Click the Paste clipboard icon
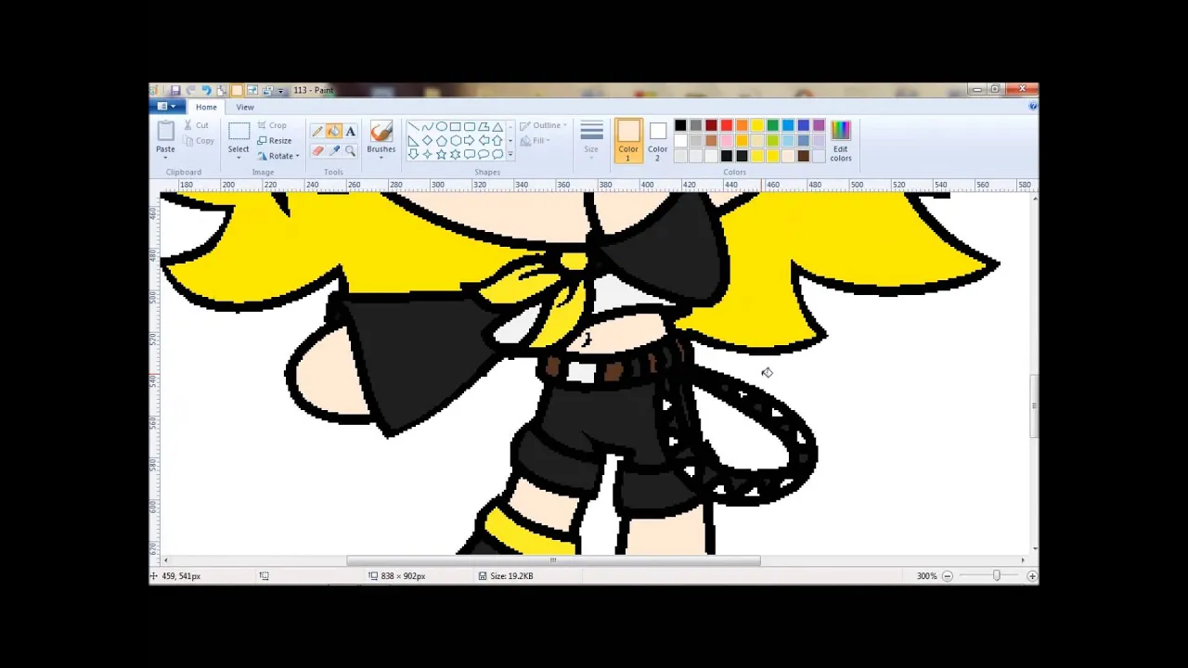Screen dimensions: 1188x668 [165, 132]
